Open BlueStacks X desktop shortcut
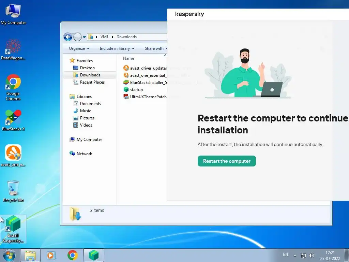 click(13, 120)
